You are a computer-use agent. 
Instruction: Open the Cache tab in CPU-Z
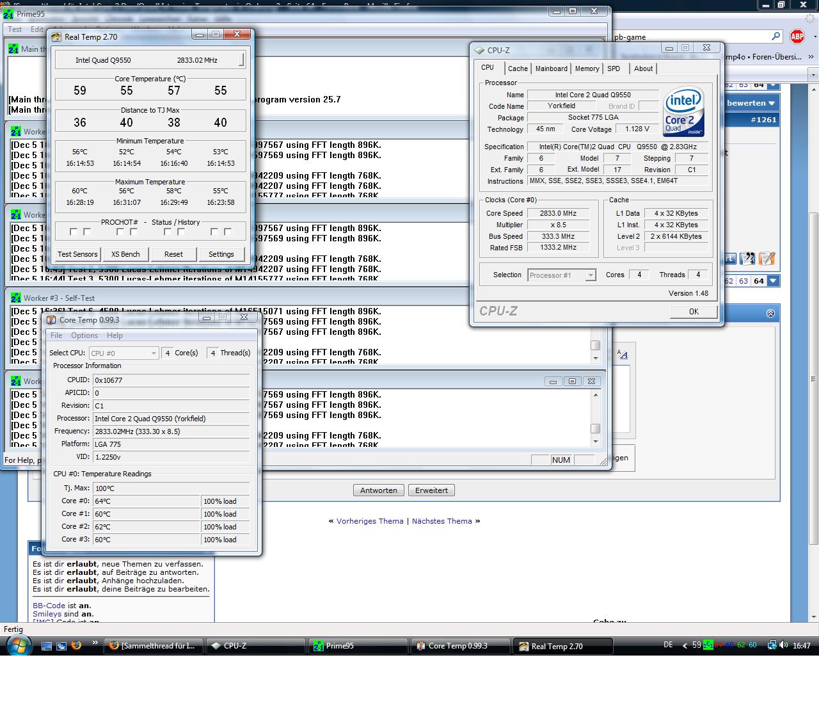pos(518,68)
